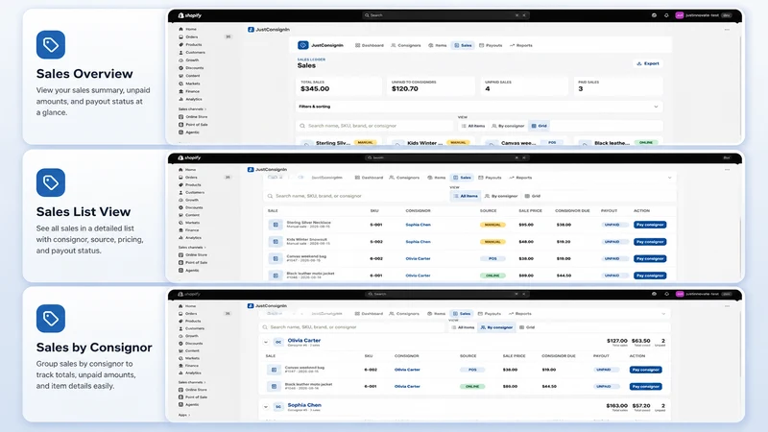Click the blue tag icon beside Sales List View heading

pos(51,182)
